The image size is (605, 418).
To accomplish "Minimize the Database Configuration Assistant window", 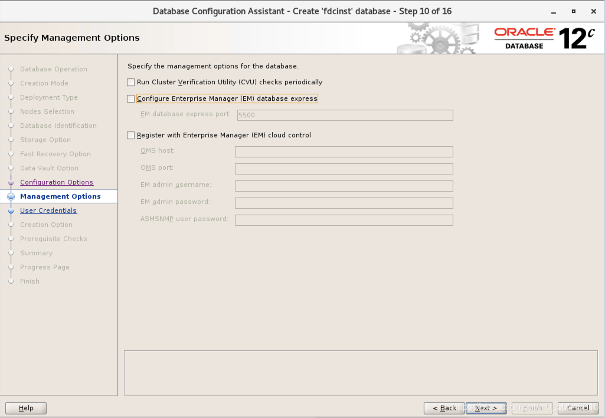I will pos(554,12).
